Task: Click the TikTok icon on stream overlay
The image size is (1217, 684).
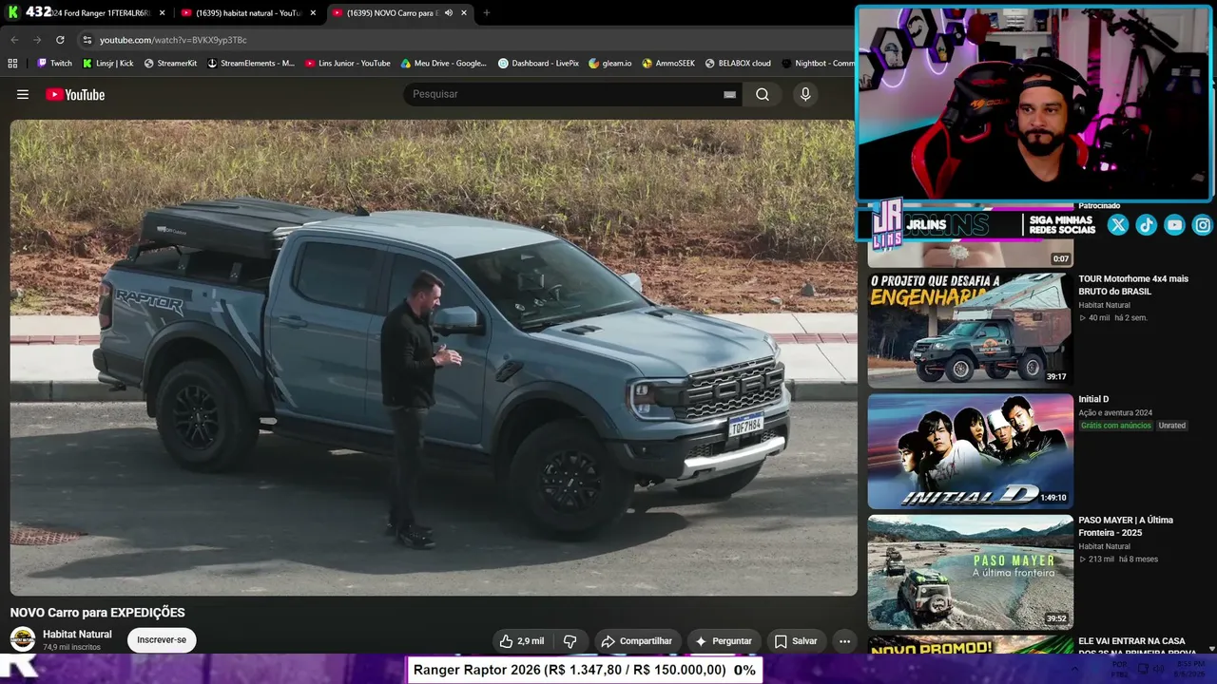Action: [x=1147, y=225]
